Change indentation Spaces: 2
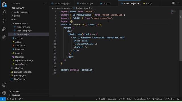 point(112,99)
